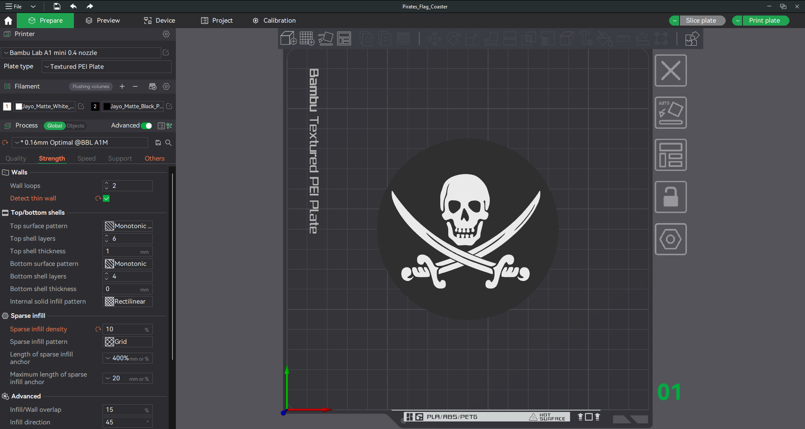805x429 pixels.
Task: Click the Add object cube icon
Action: tap(288, 39)
